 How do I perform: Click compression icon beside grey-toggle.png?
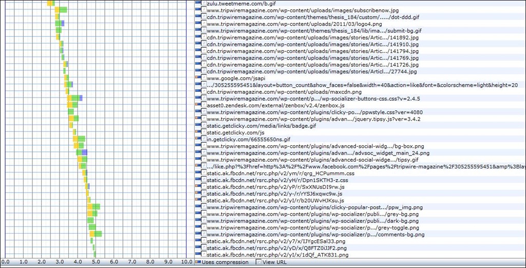click(197, 226)
